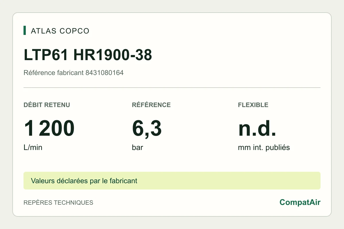
Task: Click the FLEXIBLE column heading
Action: tap(253, 105)
